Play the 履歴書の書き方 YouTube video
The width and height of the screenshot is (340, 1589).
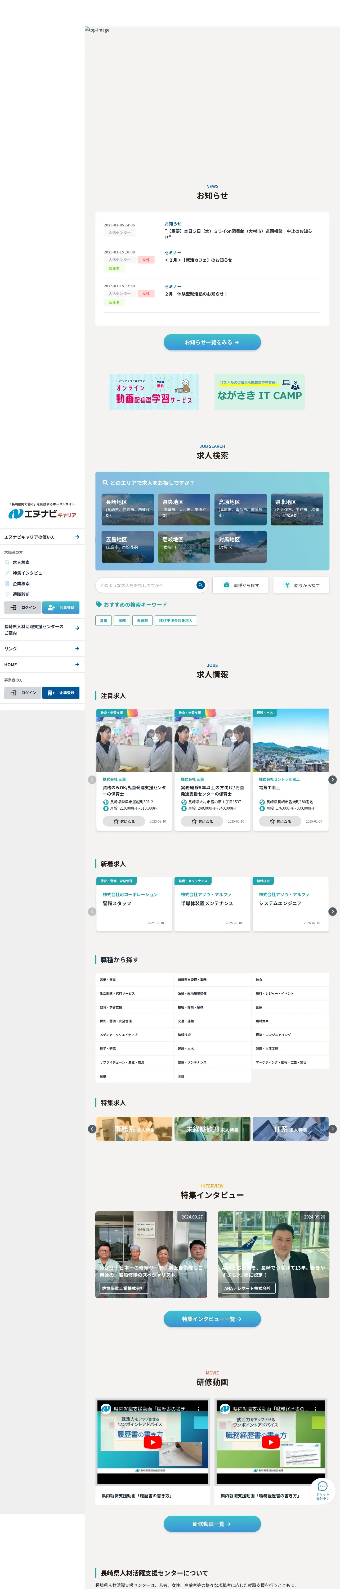tap(153, 1442)
